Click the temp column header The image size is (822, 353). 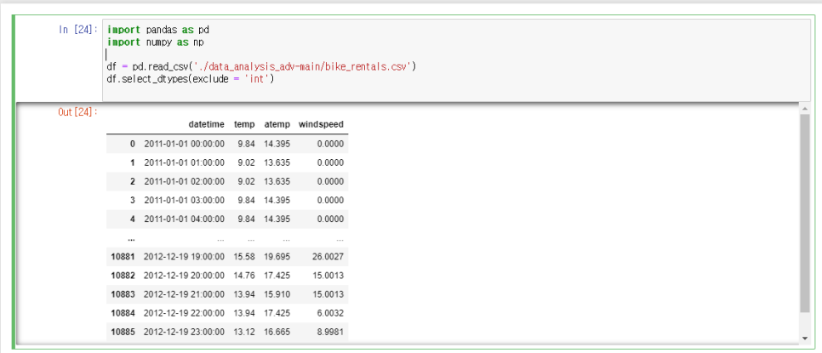click(x=244, y=125)
